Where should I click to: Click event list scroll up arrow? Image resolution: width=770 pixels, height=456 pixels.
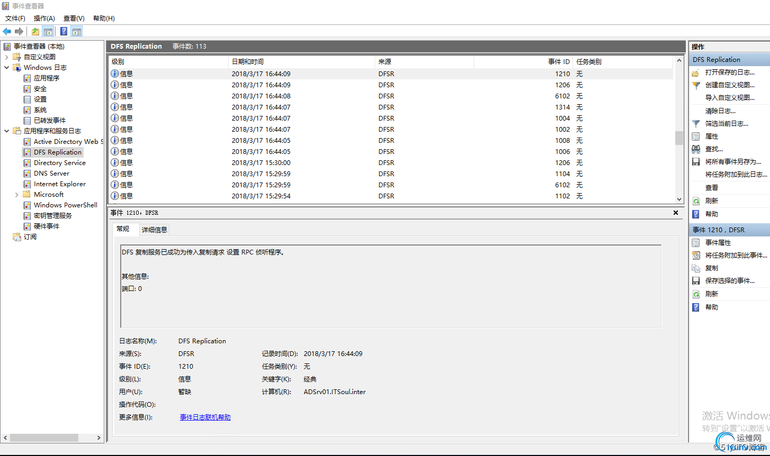click(x=680, y=61)
